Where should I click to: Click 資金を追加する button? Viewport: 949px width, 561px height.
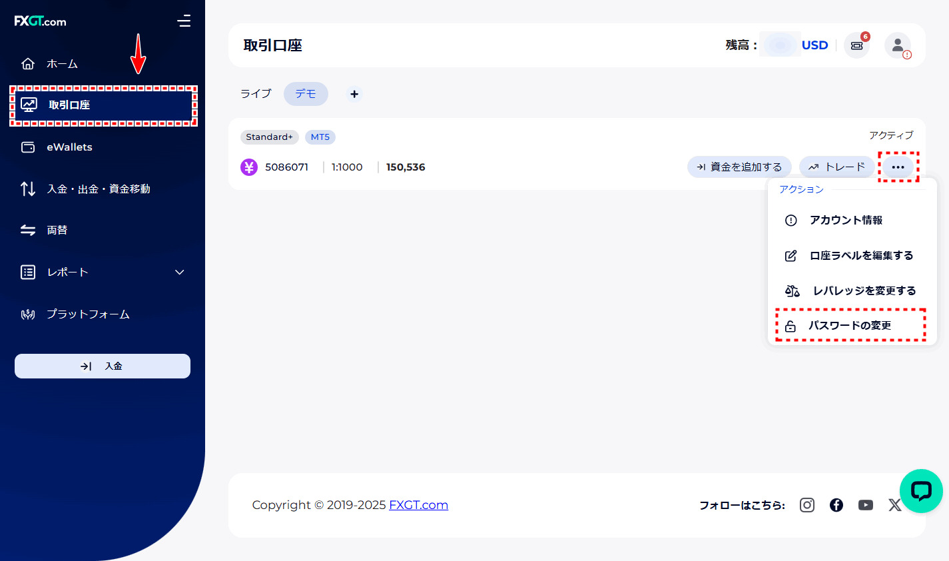point(739,167)
